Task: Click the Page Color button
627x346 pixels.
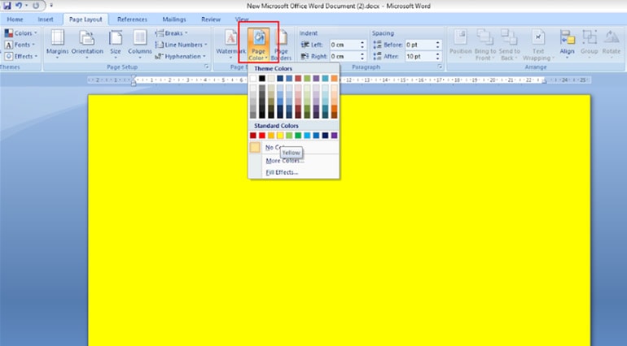Action: pyautogui.click(x=258, y=45)
